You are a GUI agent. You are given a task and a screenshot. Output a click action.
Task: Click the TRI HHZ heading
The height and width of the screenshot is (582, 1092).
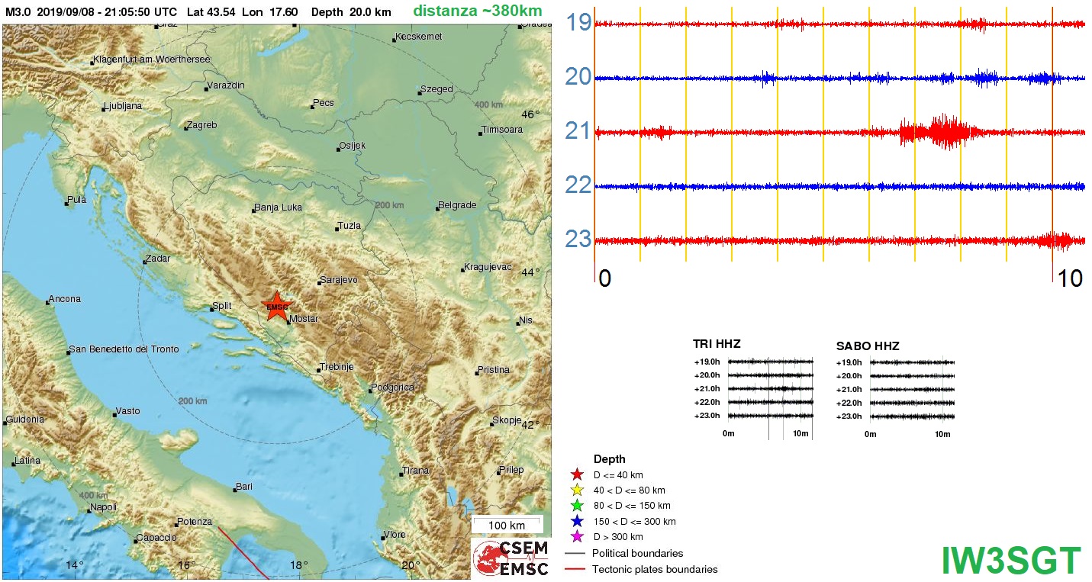click(717, 344)
